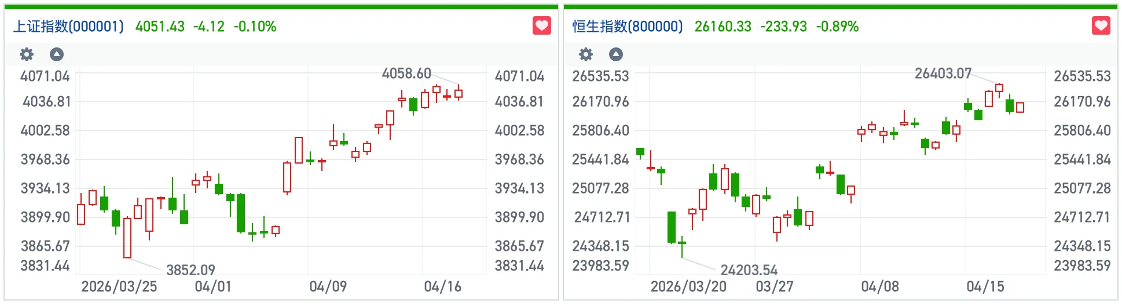
Task: Select the 04/16 date on 上证指数 axis
Action: pyautogui.click(x=442, y=287)
